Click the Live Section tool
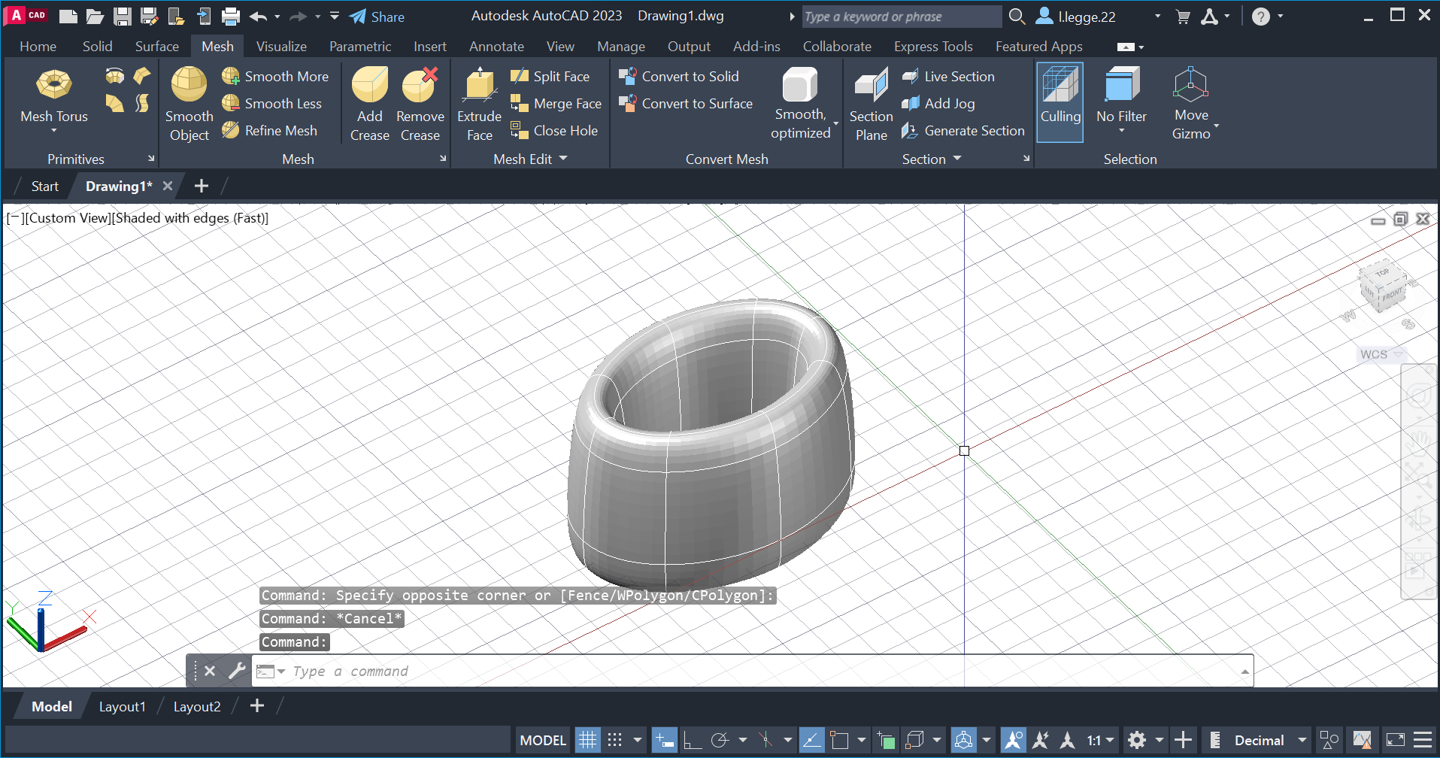Image resolution: width=1440 pixels, height=758 pixels. tap(948, 76)
